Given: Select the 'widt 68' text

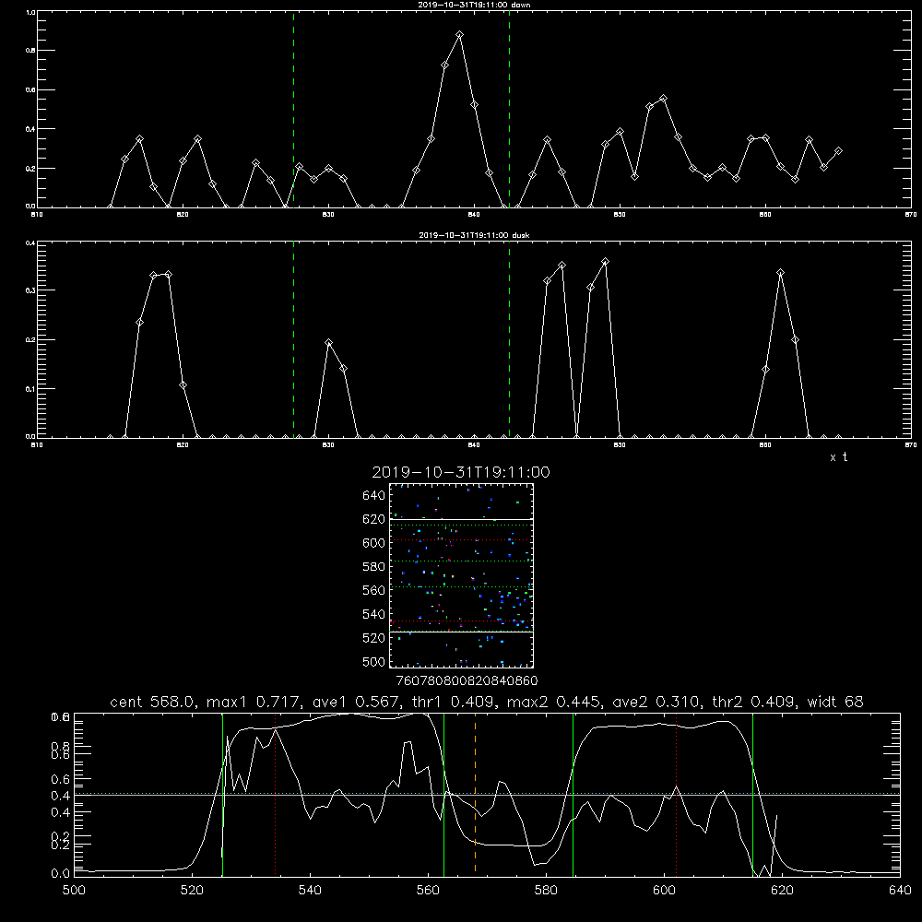Looking at the screenshot, I should point(835,702).
